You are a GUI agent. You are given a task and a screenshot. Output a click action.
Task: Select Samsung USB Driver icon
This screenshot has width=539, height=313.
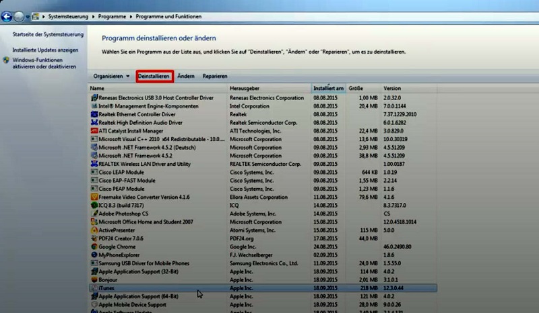click(x=94, y=263)
